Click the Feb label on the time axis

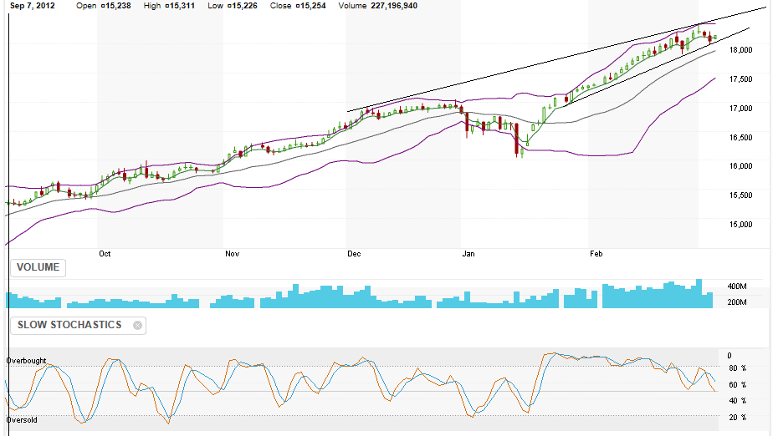click(x=596, y=252)
